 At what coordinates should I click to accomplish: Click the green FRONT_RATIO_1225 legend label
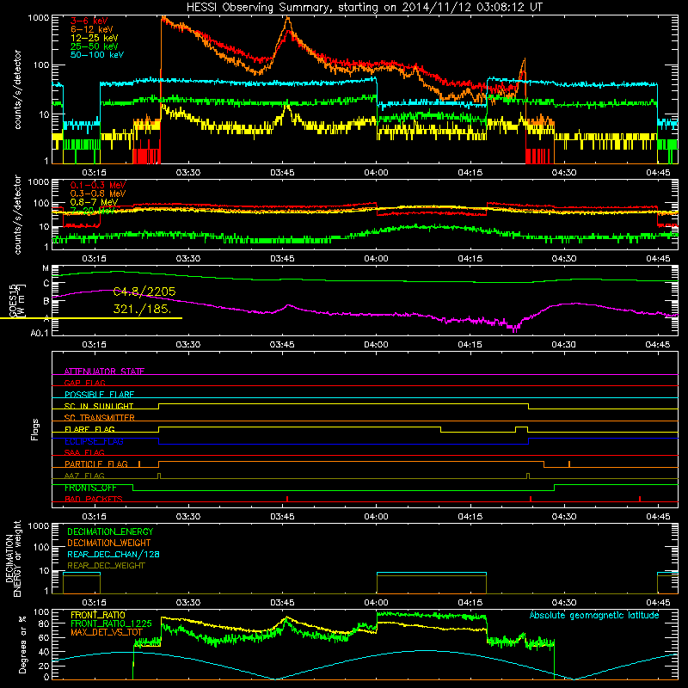click(111, 623)
